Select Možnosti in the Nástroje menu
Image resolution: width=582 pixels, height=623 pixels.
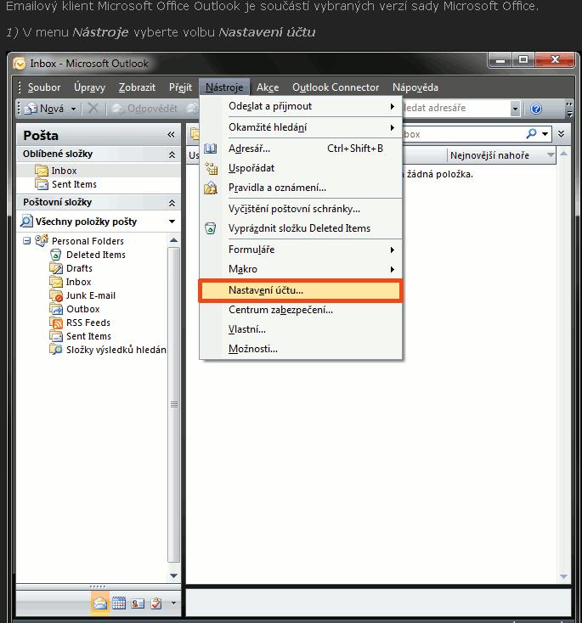tap(252, 349)
